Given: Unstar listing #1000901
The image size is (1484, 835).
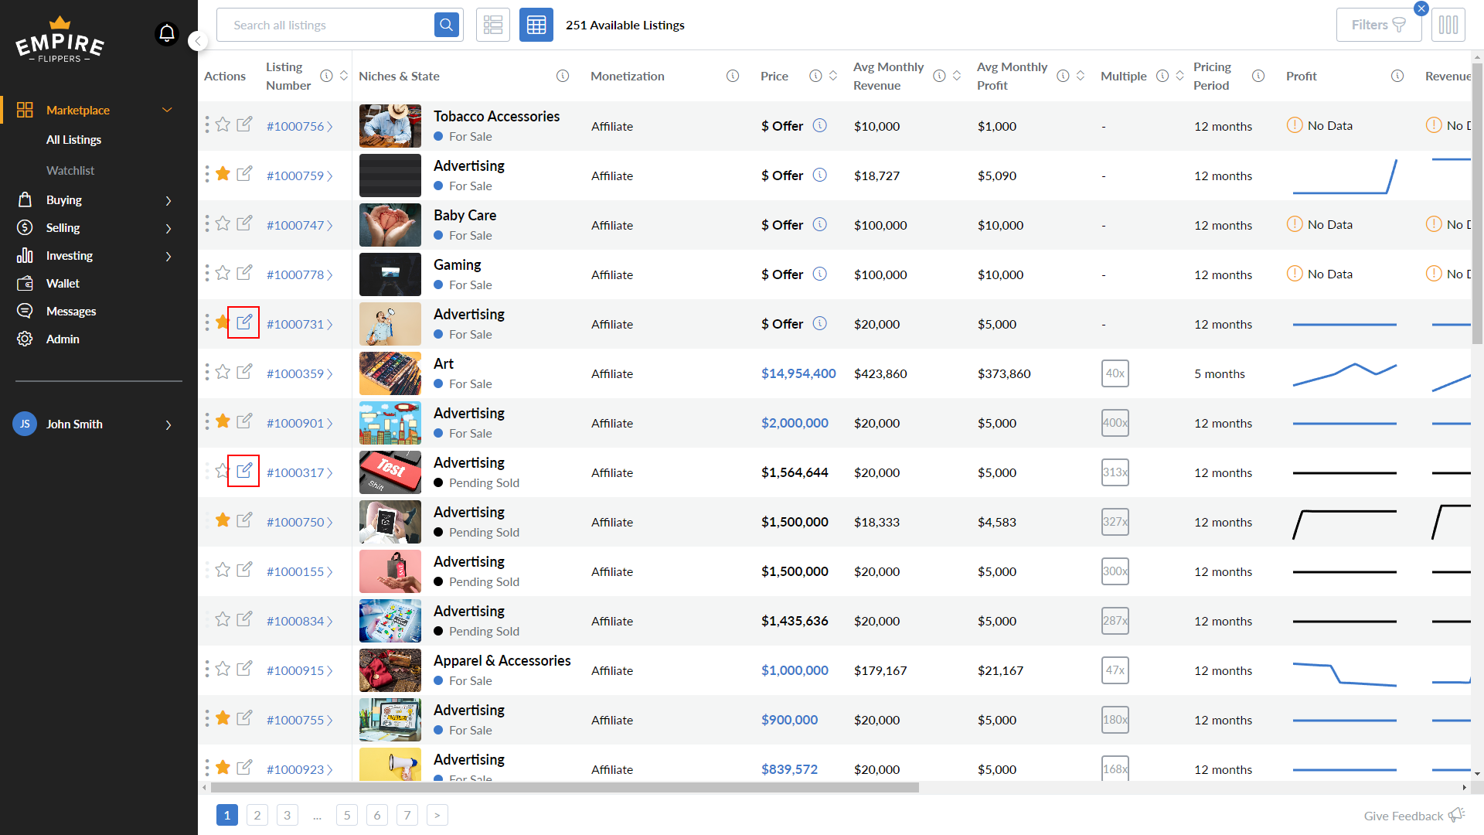Looking at the screenshot, I should pyautogui.click(x=223, y=421).
